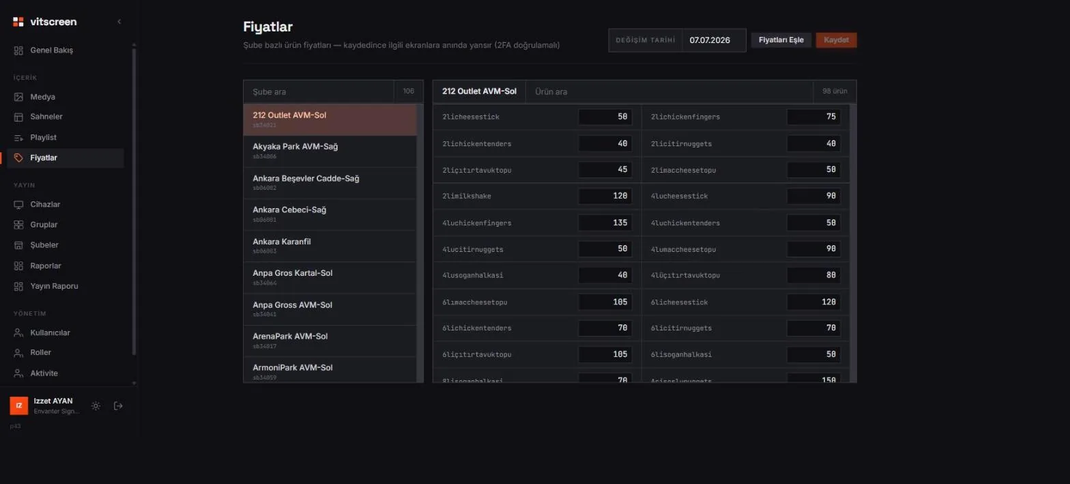Click the 98 ürün count label
This screenshot has height=484, width=1070.
tap(835, 91)
